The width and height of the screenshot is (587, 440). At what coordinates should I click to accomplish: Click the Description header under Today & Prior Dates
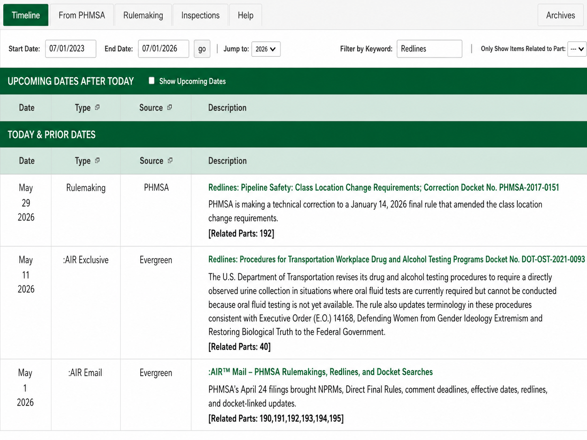tap(227, 161)
